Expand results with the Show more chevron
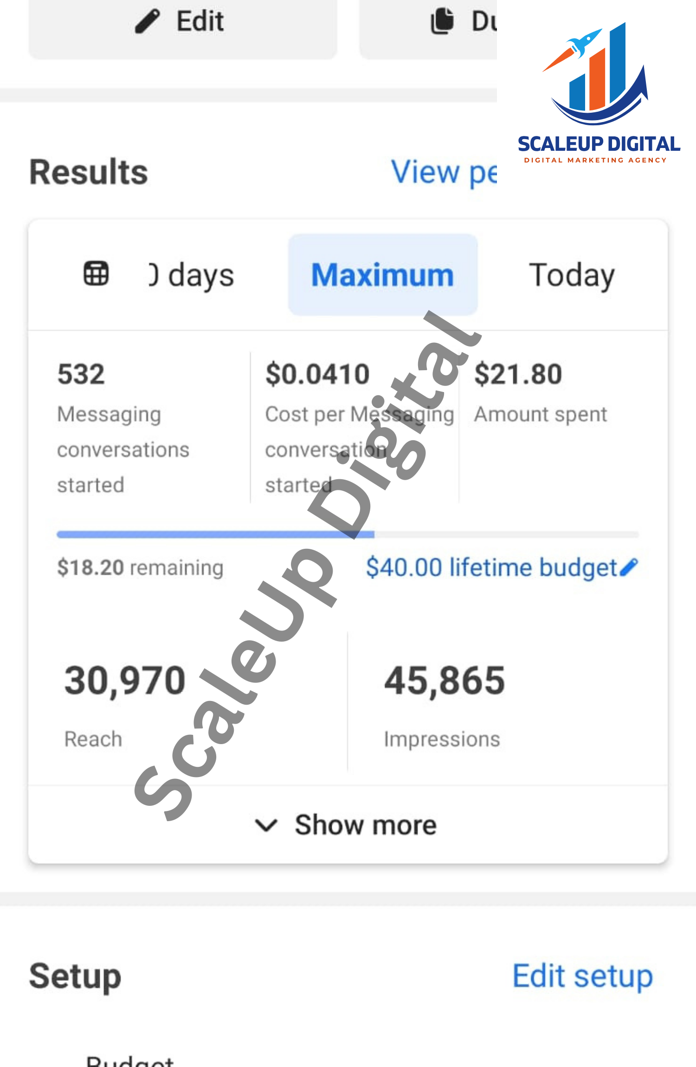696x1067 pixels. click(266, 825)
